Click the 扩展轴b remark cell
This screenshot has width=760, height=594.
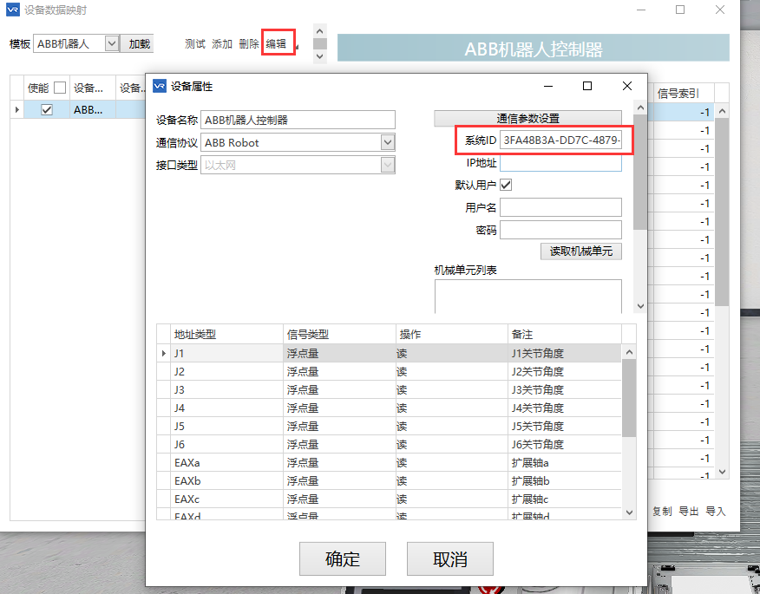[565, 481]
